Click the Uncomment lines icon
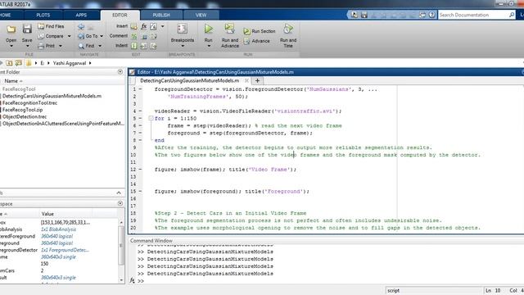The height and width of the screenshot is (295, 524). pos(144,36)
